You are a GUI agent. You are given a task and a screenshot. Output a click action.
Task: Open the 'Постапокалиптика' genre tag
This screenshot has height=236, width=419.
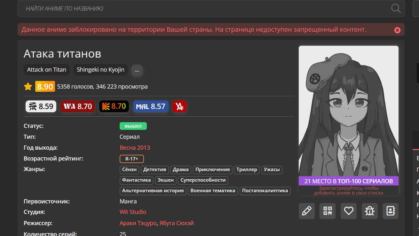265,191
